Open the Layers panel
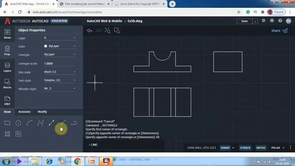The height and width of the screenshot is (166, 295). coord(7,67)
